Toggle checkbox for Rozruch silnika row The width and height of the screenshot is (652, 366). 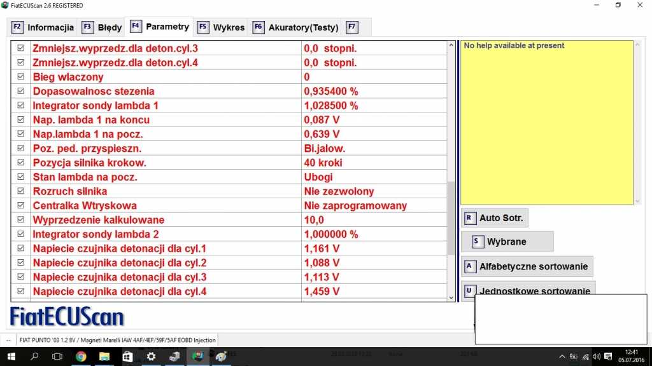(20, 191)
